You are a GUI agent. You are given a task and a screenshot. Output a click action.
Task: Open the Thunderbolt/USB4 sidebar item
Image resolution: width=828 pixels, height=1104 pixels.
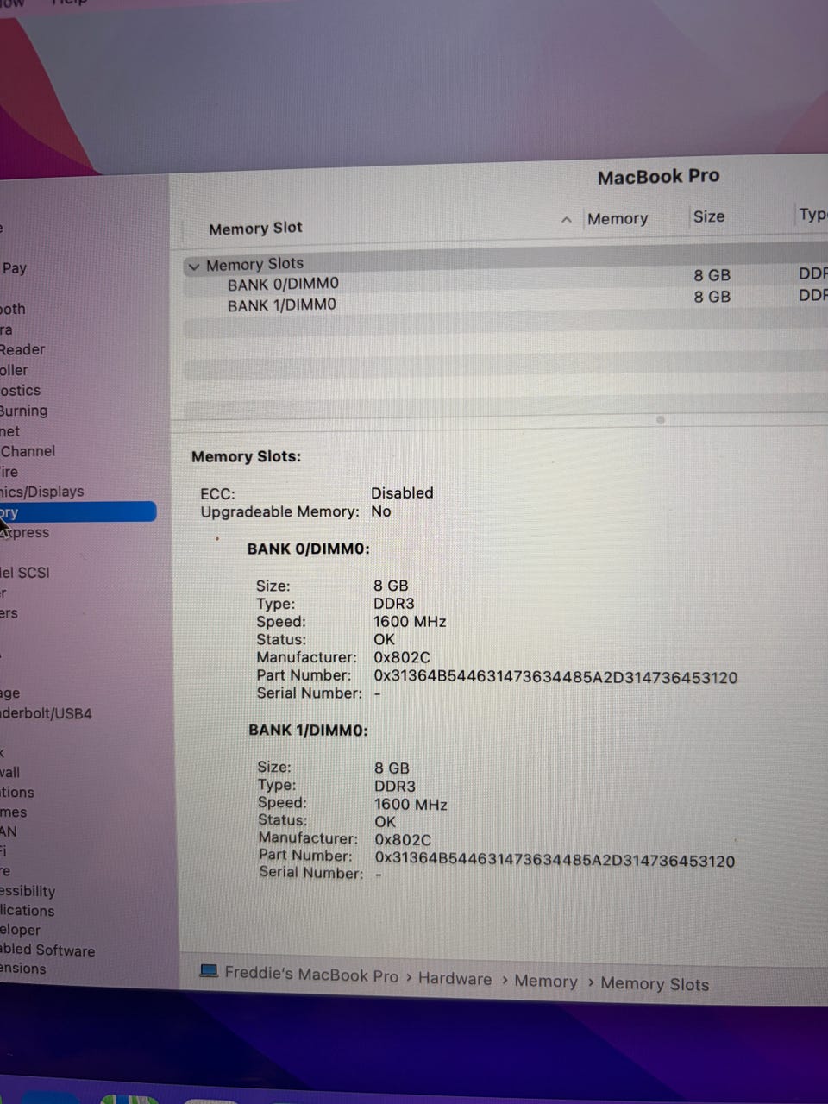[46, 713]
